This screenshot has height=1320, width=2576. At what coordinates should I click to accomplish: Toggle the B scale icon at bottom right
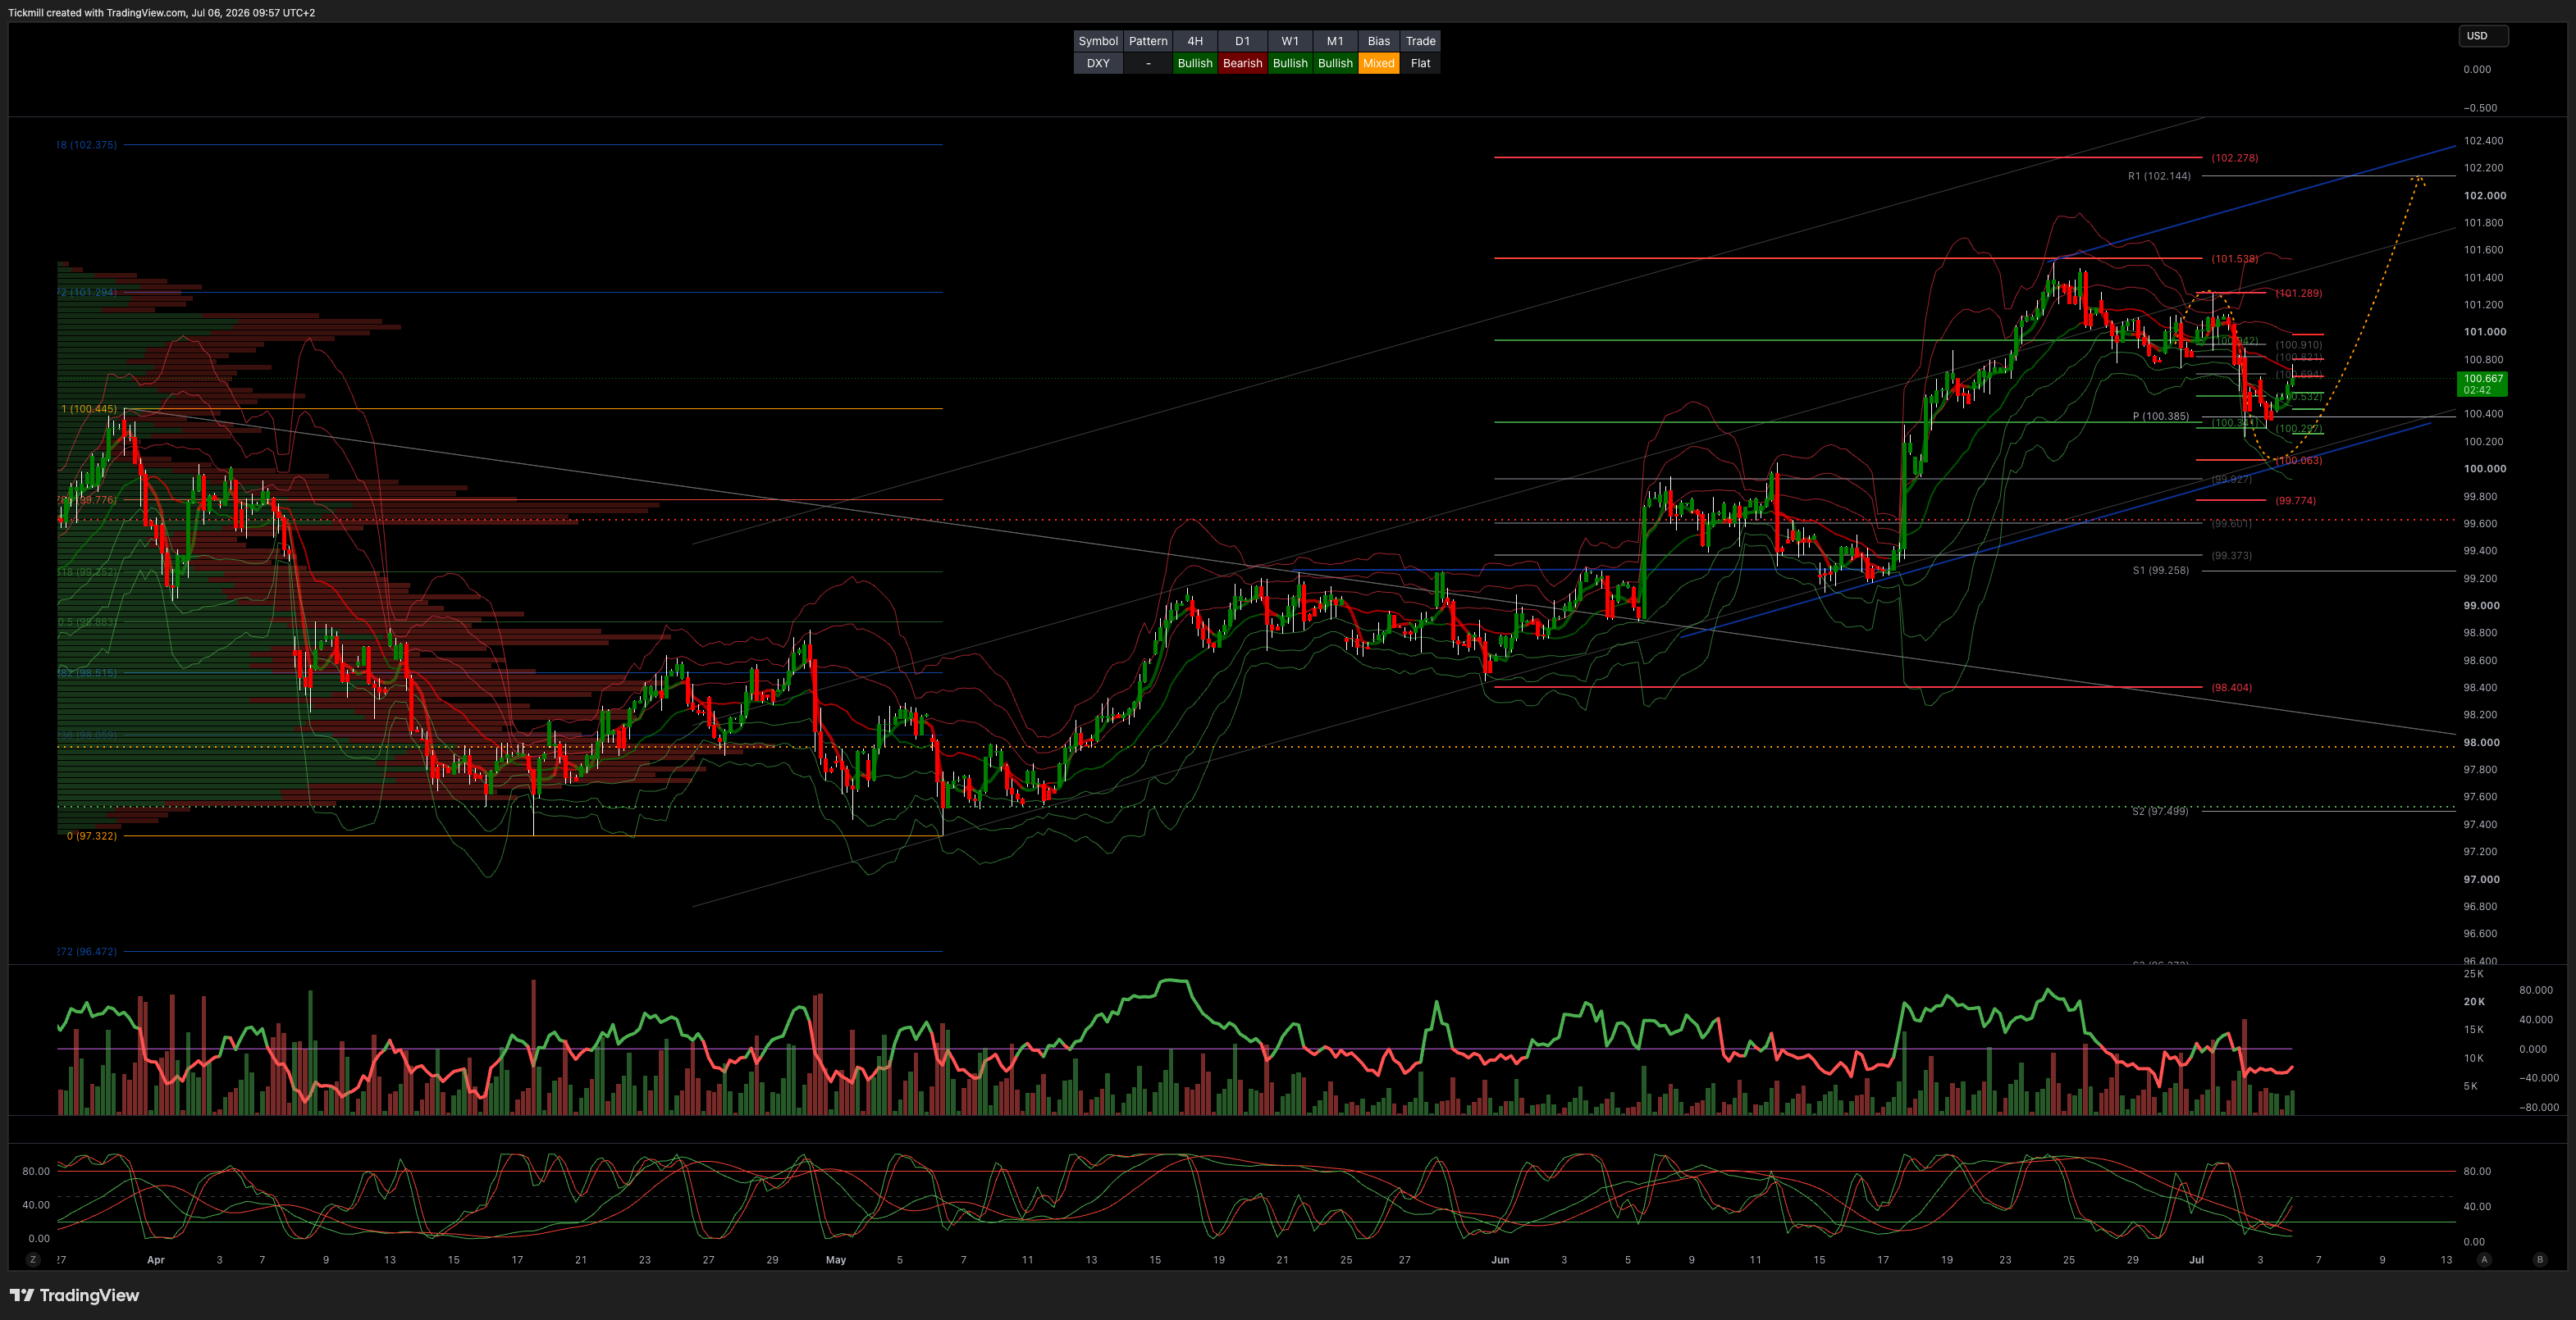[2539, 1259]
